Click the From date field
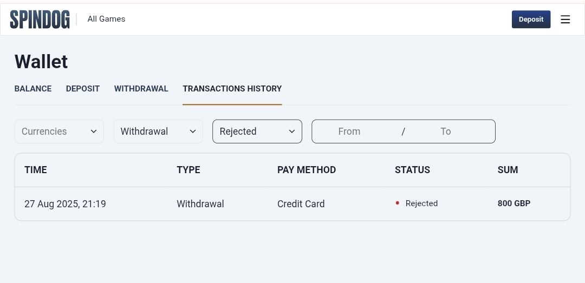585x283 pixels. 349,131
